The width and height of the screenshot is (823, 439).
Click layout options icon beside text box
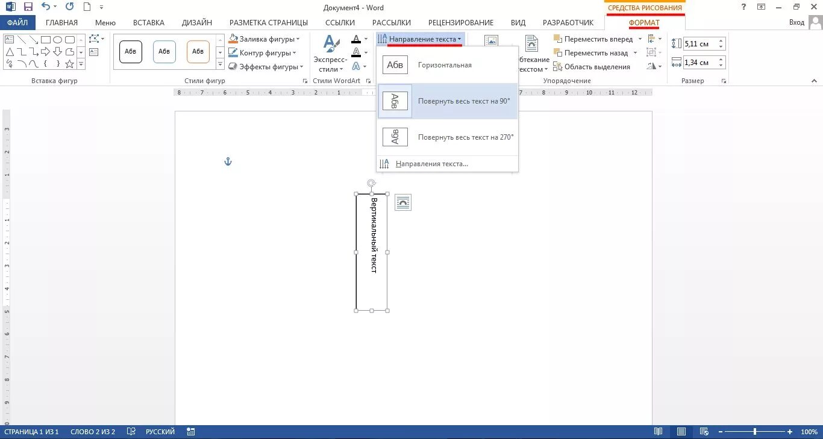click(403, 202)
